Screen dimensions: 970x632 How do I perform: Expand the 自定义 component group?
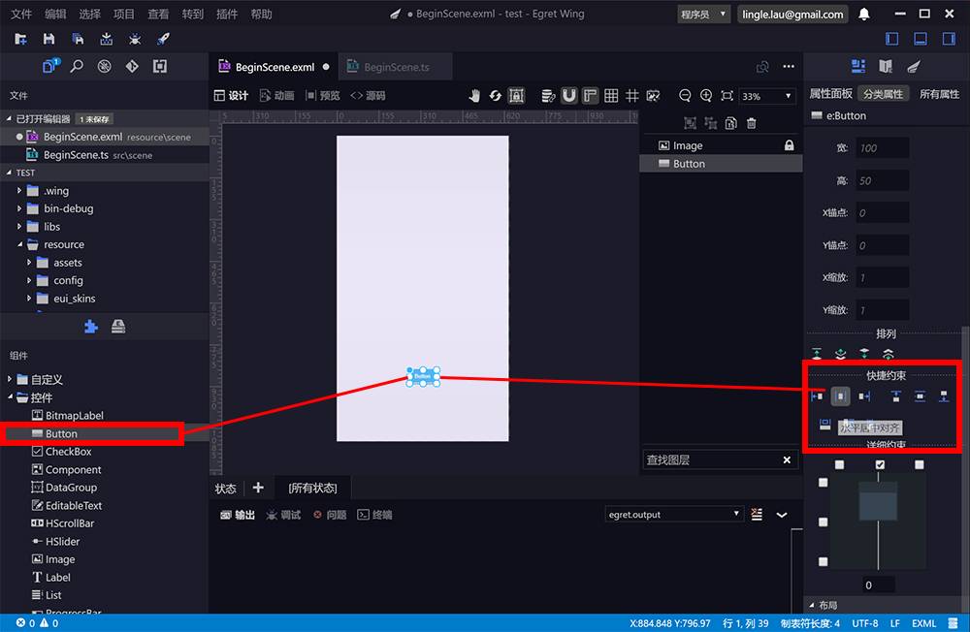(x=10, y=379)
